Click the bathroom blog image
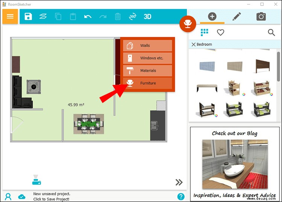 [x=235, y=164]
